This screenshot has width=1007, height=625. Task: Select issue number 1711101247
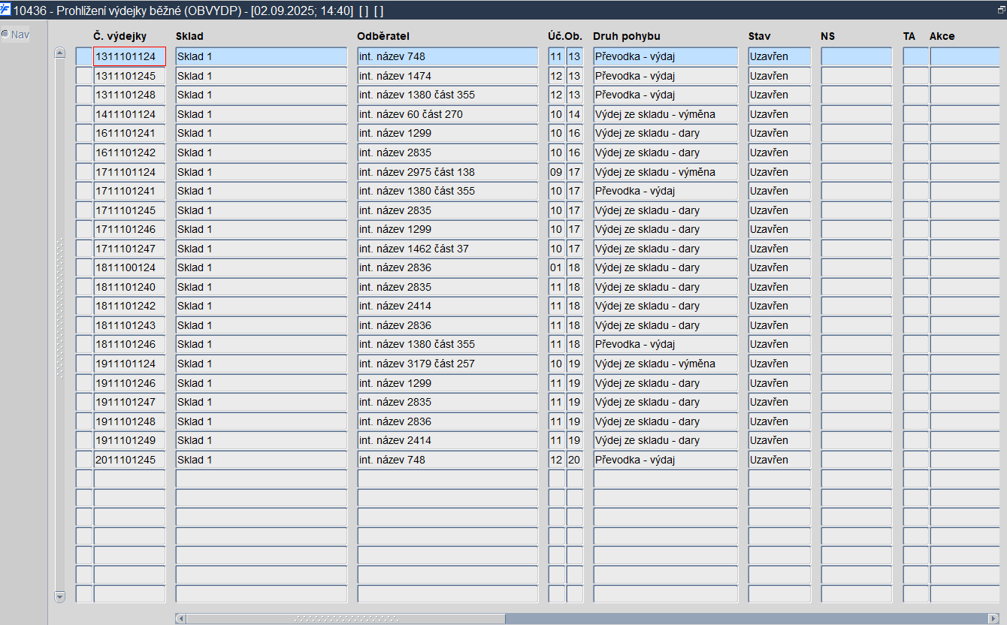pos(129,249)
